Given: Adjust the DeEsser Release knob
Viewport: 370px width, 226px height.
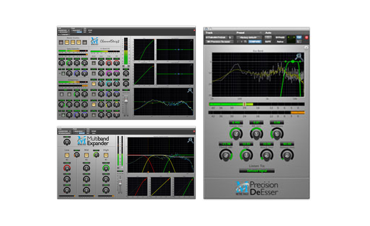Looking at the screenshot, I should pyautogui.click(x=287, y=155).
